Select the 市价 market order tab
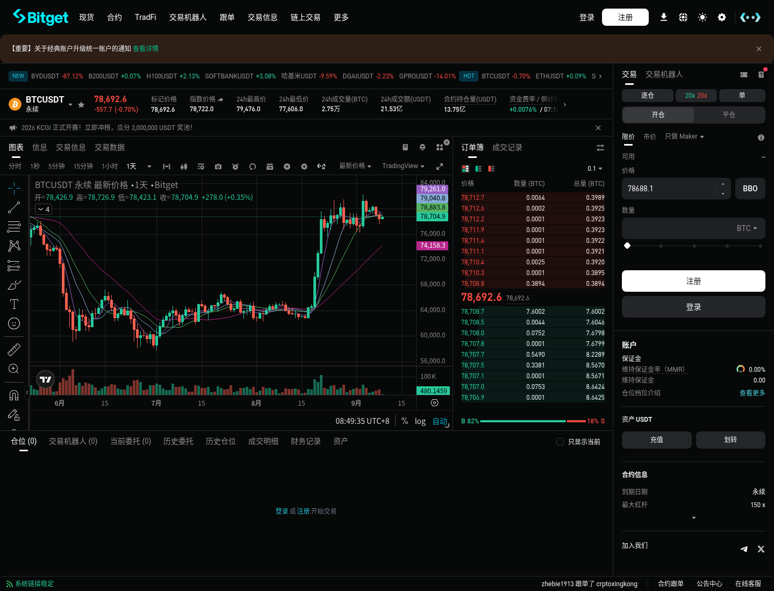 [x=650, y=136]
